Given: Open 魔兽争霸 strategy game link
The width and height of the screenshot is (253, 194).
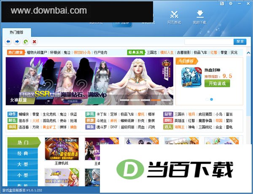Looking at the screenshot, I should click(205, 121).
